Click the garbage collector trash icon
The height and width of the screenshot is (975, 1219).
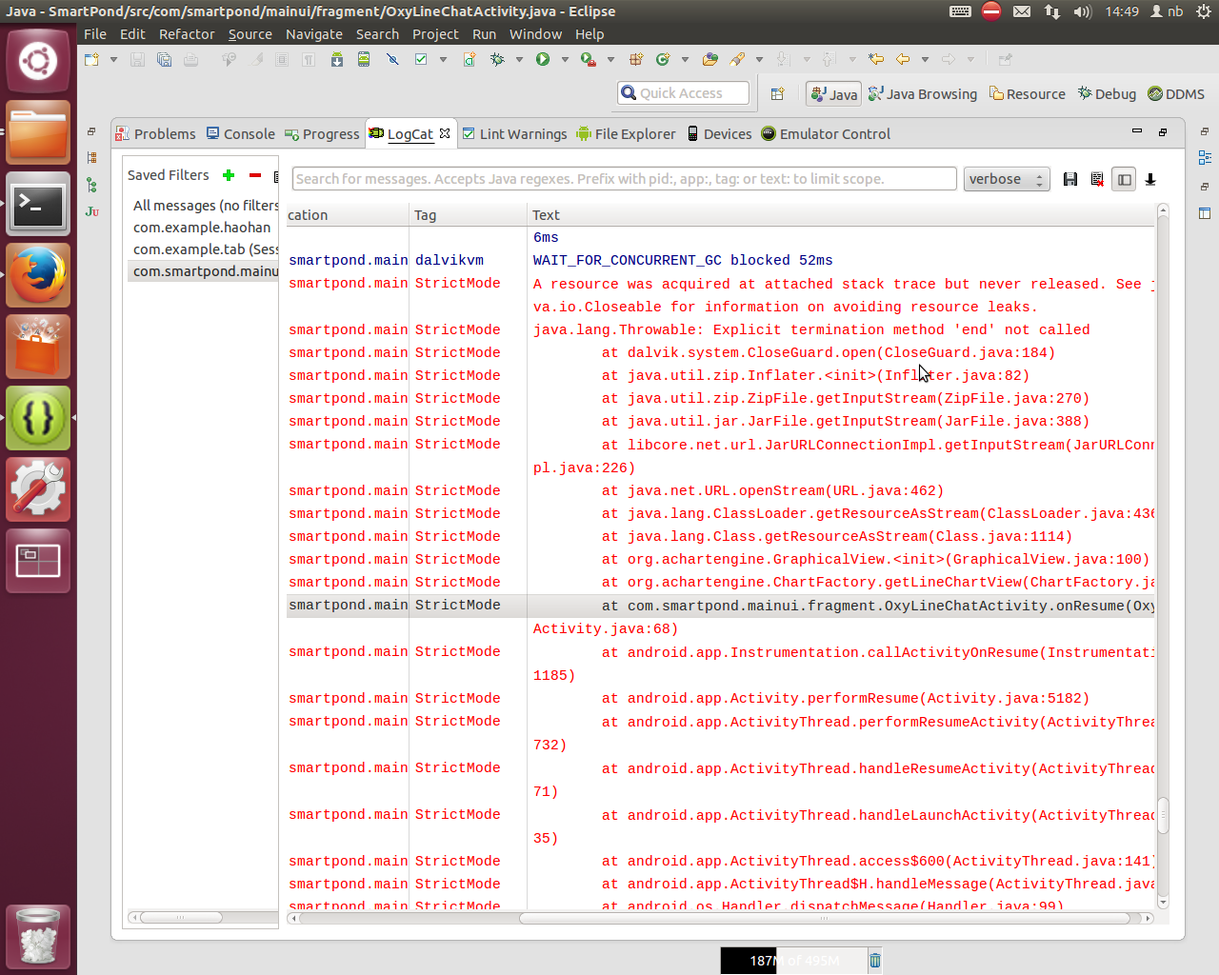pyautogui.click(x=875, y=961)
